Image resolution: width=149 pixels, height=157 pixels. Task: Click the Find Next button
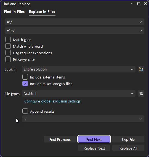94,139
